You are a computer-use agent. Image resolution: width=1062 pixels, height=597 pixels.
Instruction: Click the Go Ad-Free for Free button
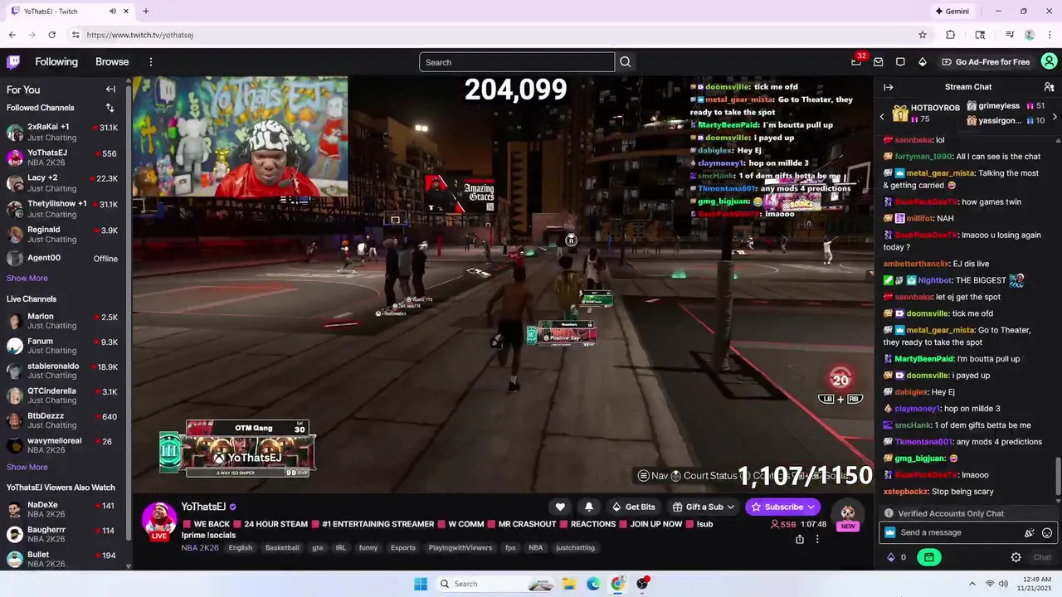click(x=986, y=62)
